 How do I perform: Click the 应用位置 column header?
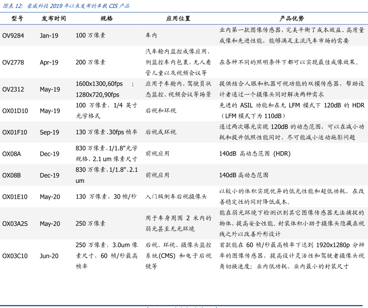click(x=178, y=19)
